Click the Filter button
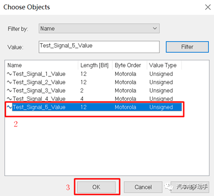The image size is (214, 196). pyautogui.click(x=187, y=47)
